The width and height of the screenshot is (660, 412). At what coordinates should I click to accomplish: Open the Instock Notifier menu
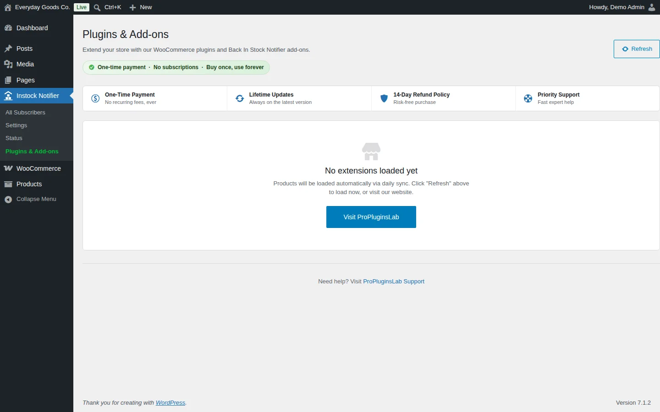click(x=37, y=96)
